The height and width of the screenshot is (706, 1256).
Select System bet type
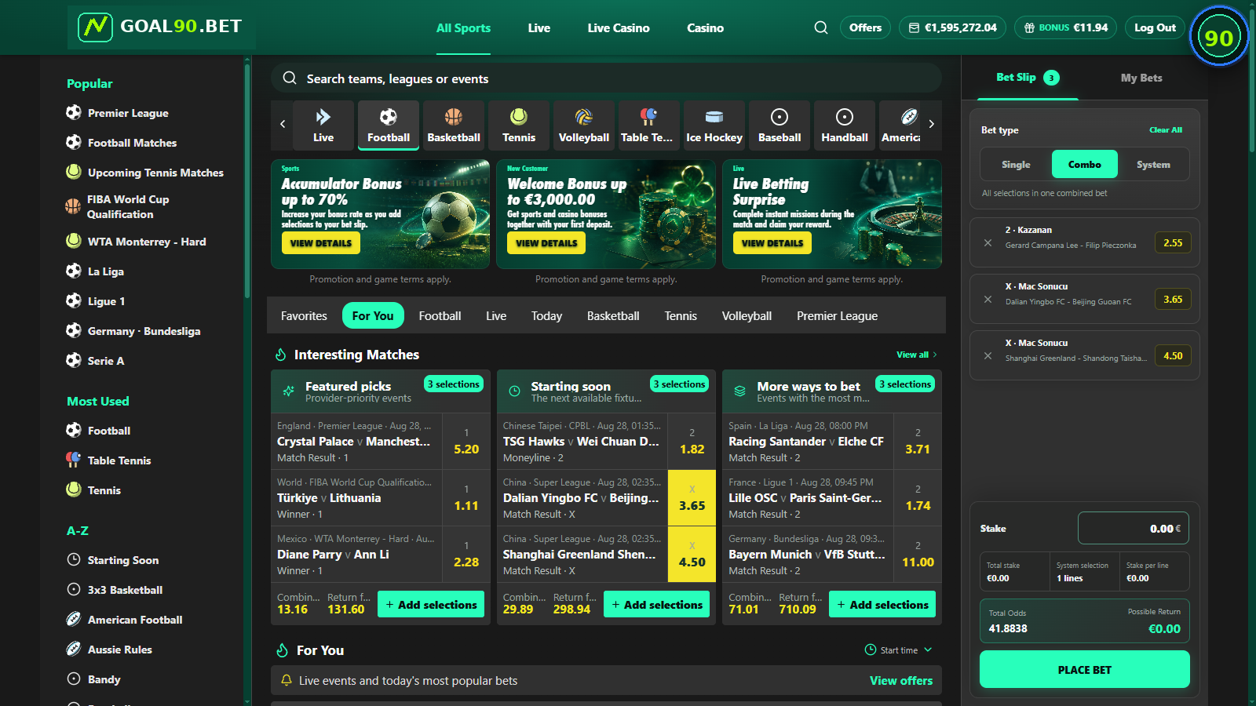[x=1153, y=165]
